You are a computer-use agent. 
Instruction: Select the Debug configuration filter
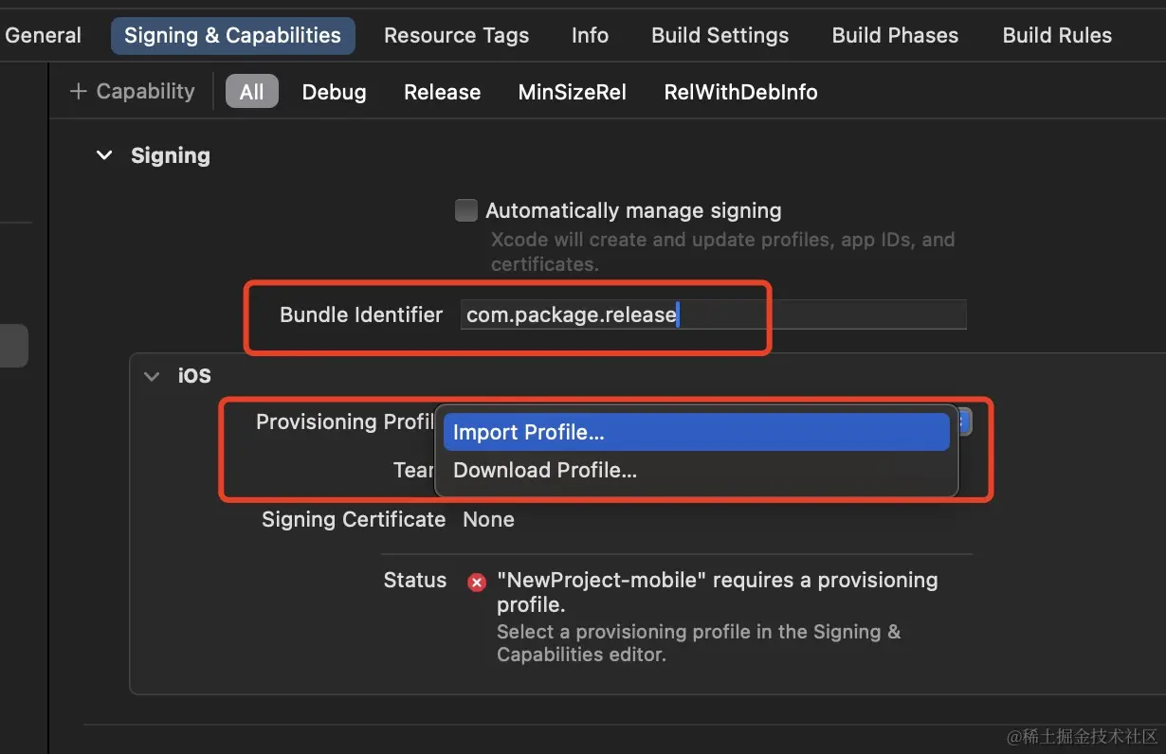[x=334, y=92]
